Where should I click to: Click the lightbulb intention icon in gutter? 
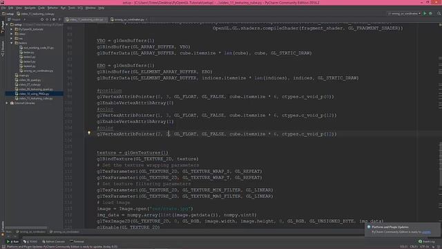(x=89, y=133)
